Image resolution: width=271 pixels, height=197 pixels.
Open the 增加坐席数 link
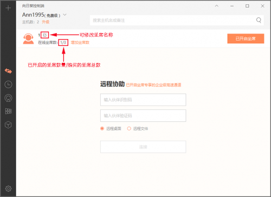80,43
